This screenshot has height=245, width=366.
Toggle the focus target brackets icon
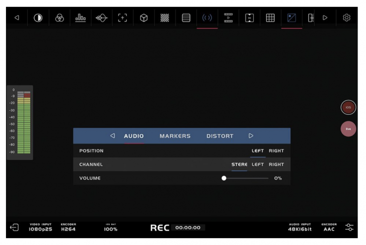click(x=122, y=18)
